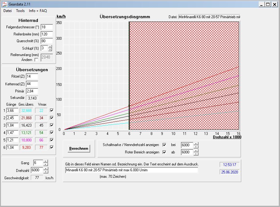Increase Schlupf value with up arrow
The width and height of the screenshot is (280, 207).
pos(50,47)
